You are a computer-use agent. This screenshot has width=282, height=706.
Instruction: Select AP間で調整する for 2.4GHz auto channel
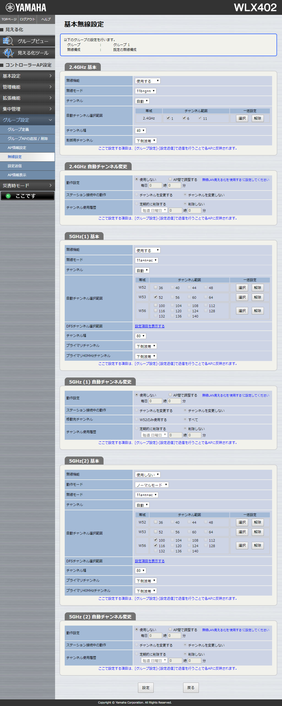pyautogui.click(x=170, y=179)
